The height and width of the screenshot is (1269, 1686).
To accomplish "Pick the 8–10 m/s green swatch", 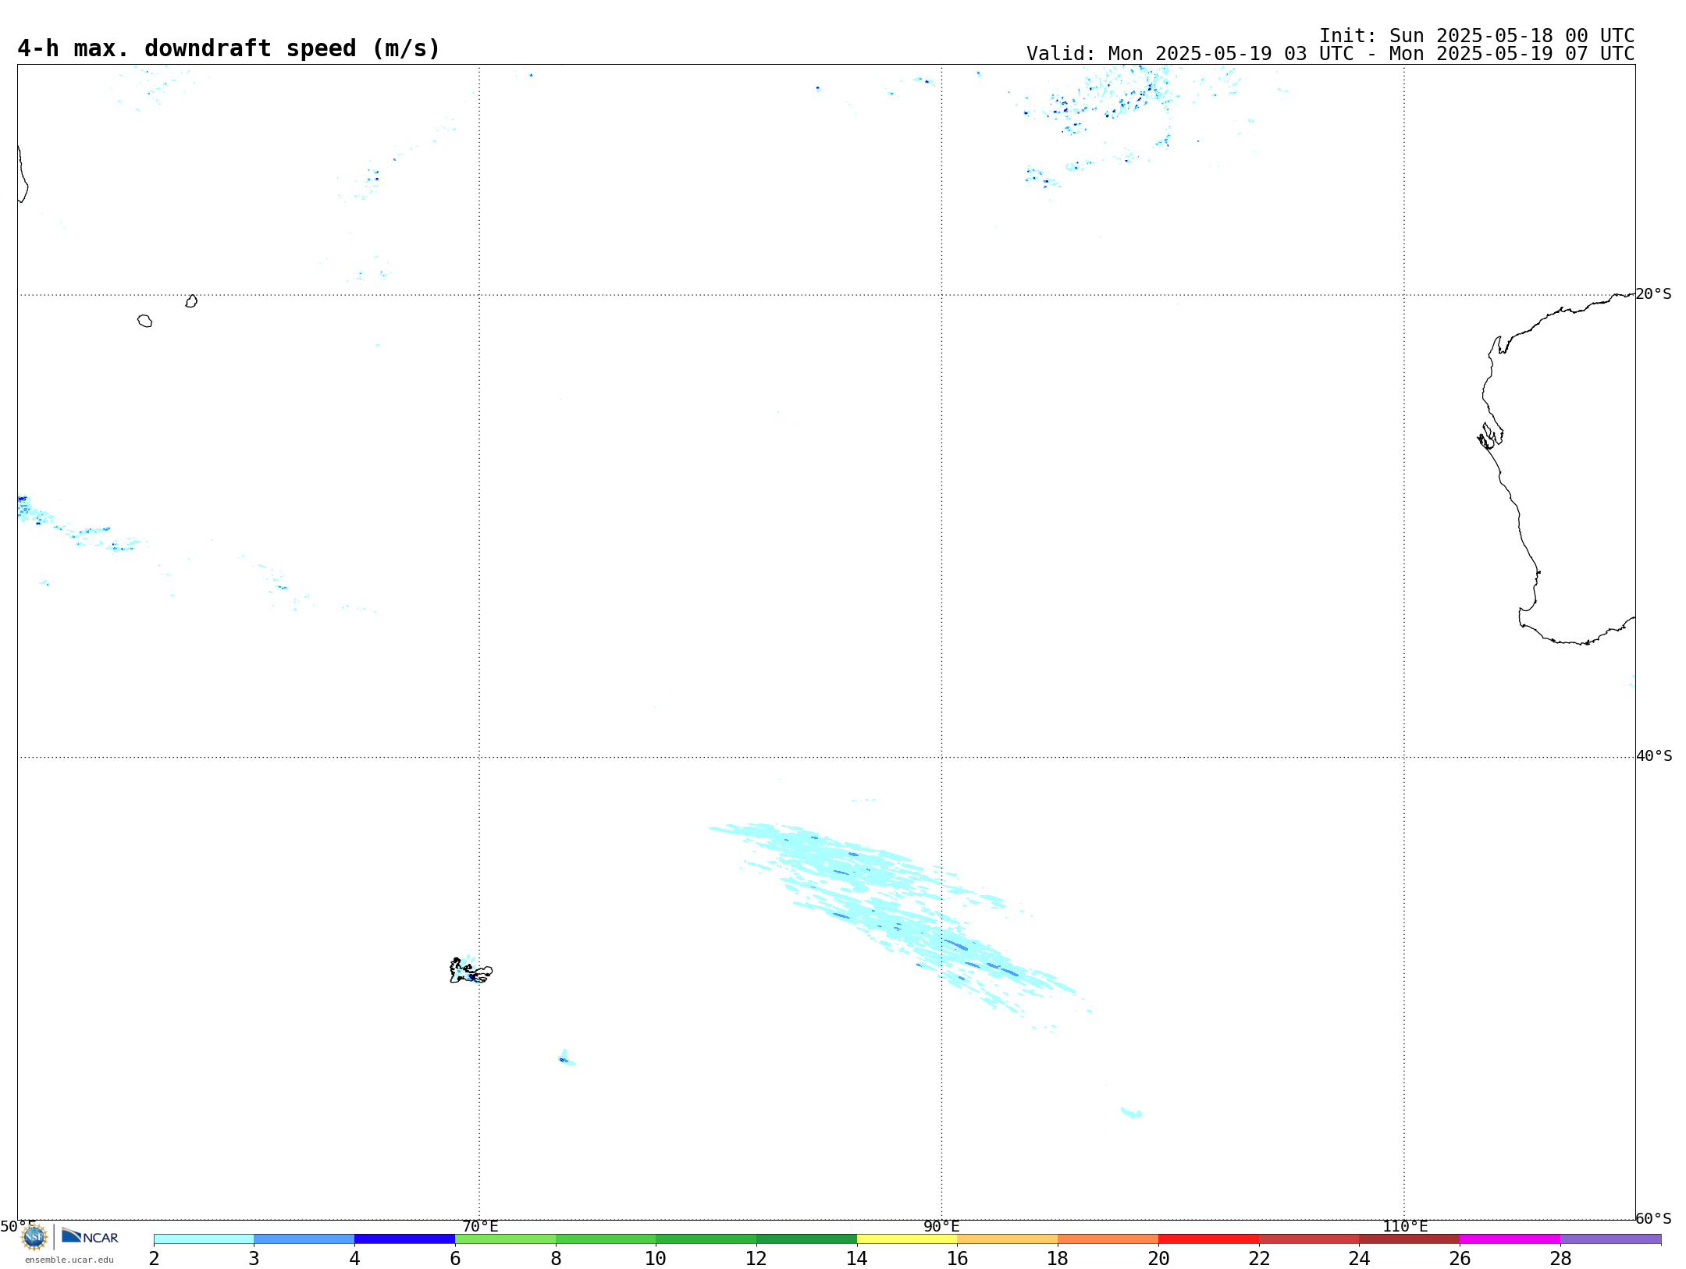I will 606,1239.
